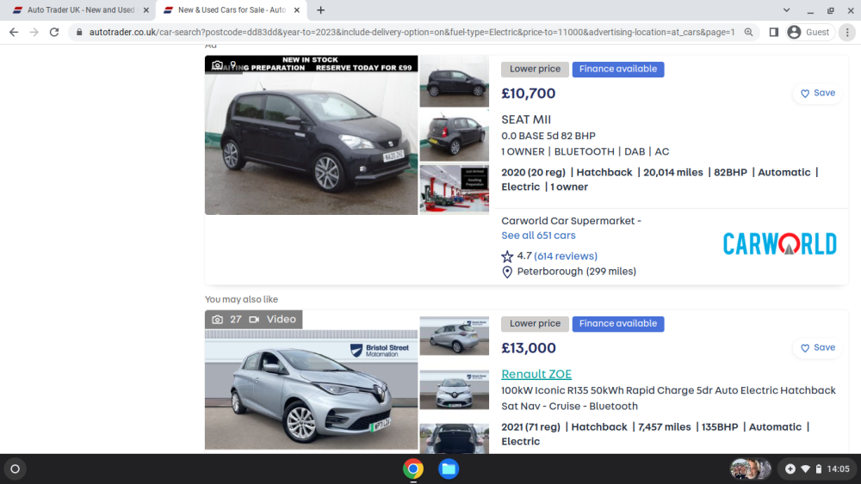
Task: Open the SEAT MII listing title
Action: click(526, 119)
